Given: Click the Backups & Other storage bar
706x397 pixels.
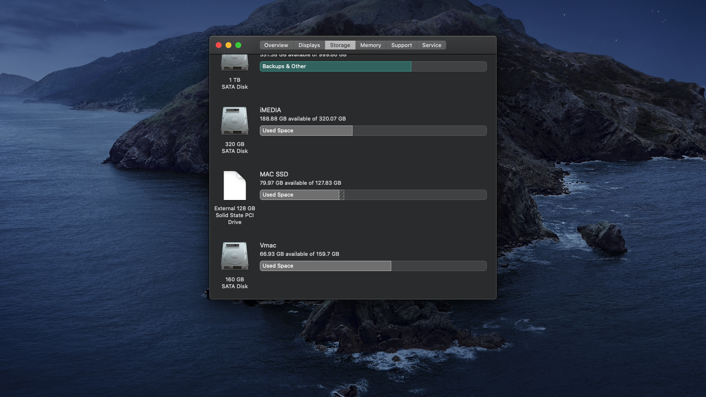Looking at the screenshot, I should (335, 66).
